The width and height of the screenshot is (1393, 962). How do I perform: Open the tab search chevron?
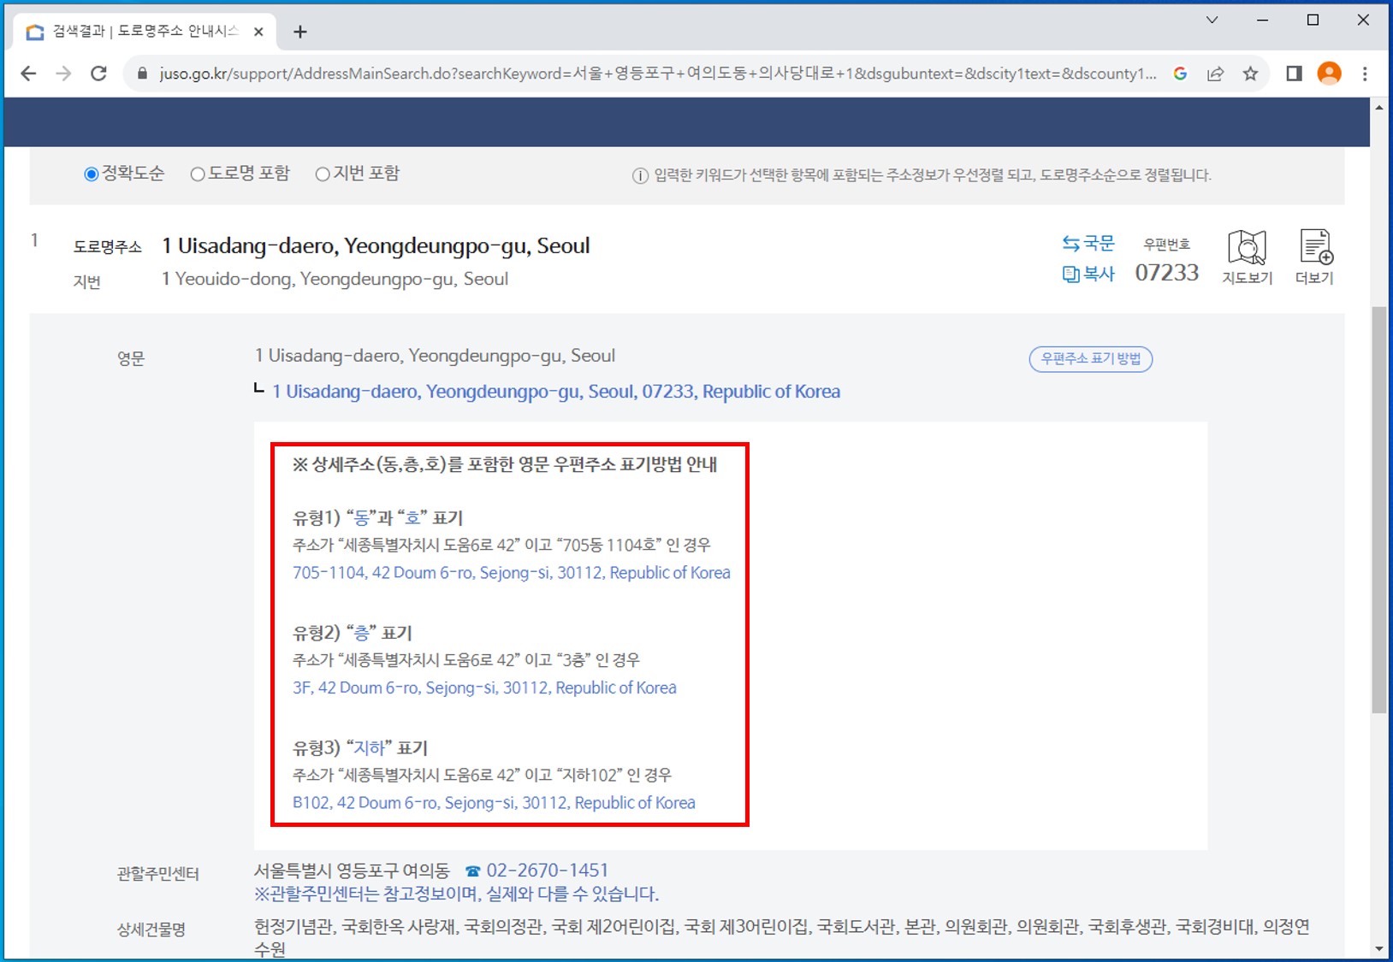pos(1212,20)
